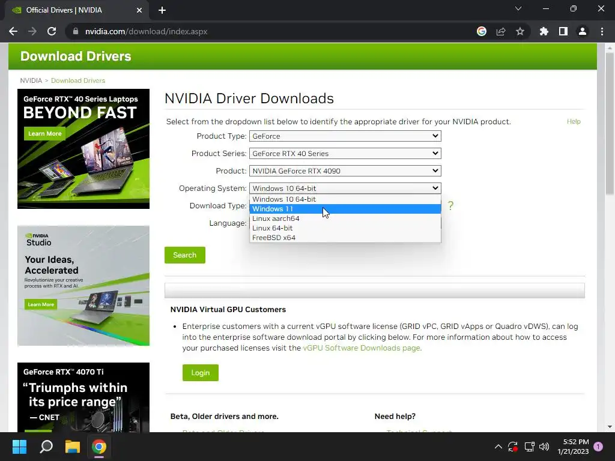615x461 pixels.
Task: Open the Product Series dropdown
Action: point(345,153)
